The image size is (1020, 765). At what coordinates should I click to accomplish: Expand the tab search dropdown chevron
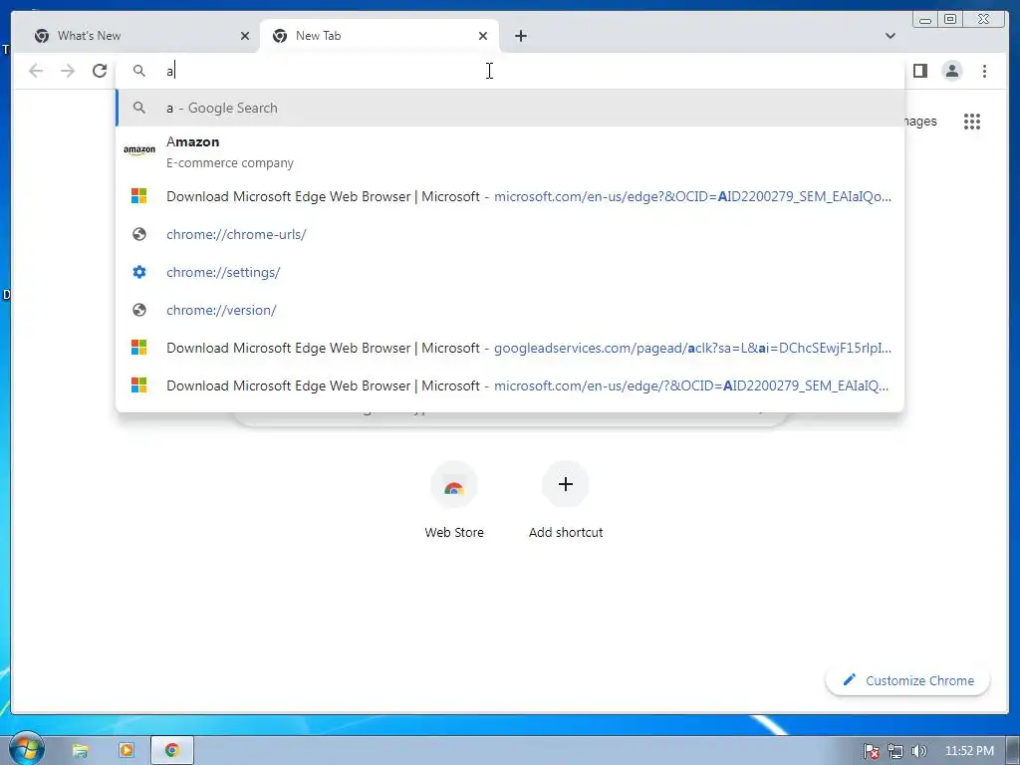click(x=890, y=36)
